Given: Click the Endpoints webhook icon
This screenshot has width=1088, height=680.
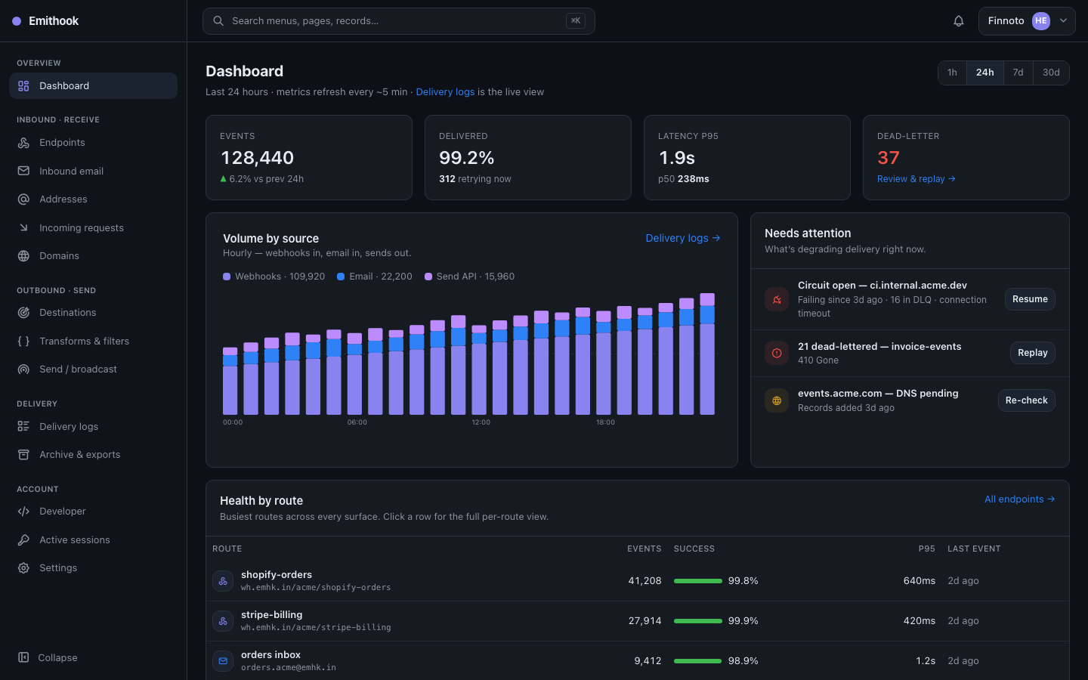Looking at the screenshot, I should tap(23, 143).
